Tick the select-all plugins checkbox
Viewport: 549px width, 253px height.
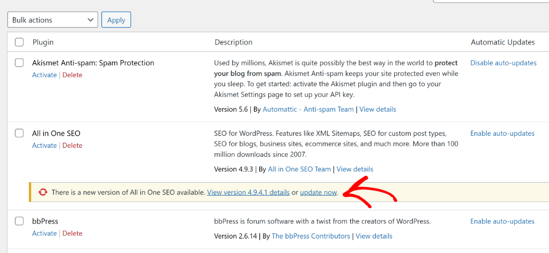click(x=19, y=42)
